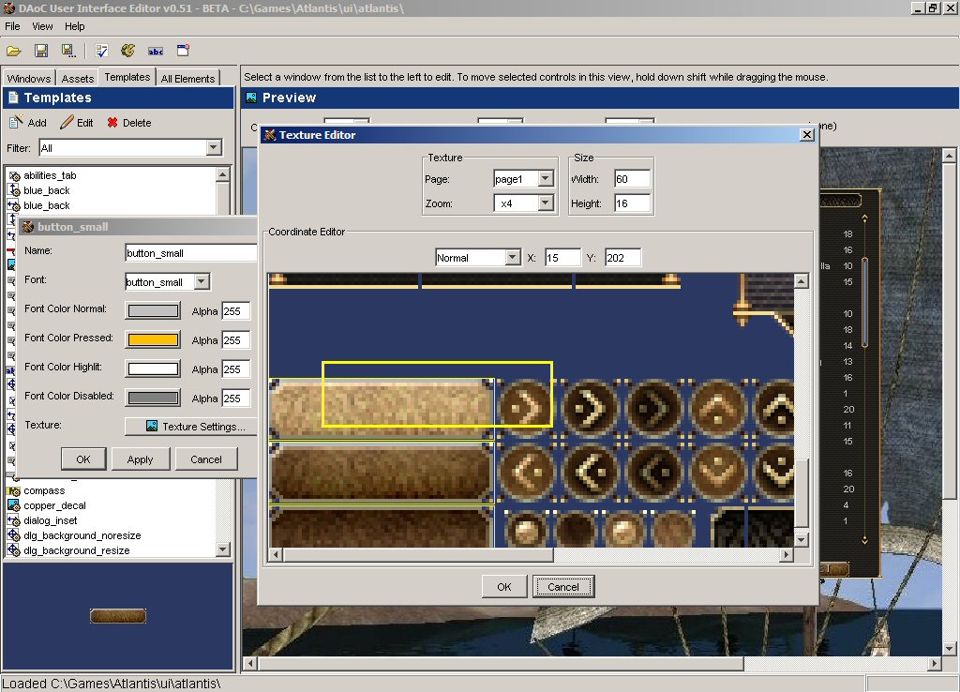Click the abilities_tab template icon
Image resolution: width=960 pixels, height=692 pixels.
(14, 175)
